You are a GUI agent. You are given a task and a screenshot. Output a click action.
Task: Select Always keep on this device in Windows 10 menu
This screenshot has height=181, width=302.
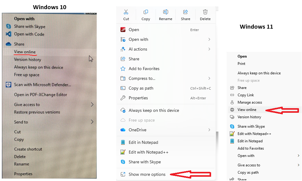38,67
